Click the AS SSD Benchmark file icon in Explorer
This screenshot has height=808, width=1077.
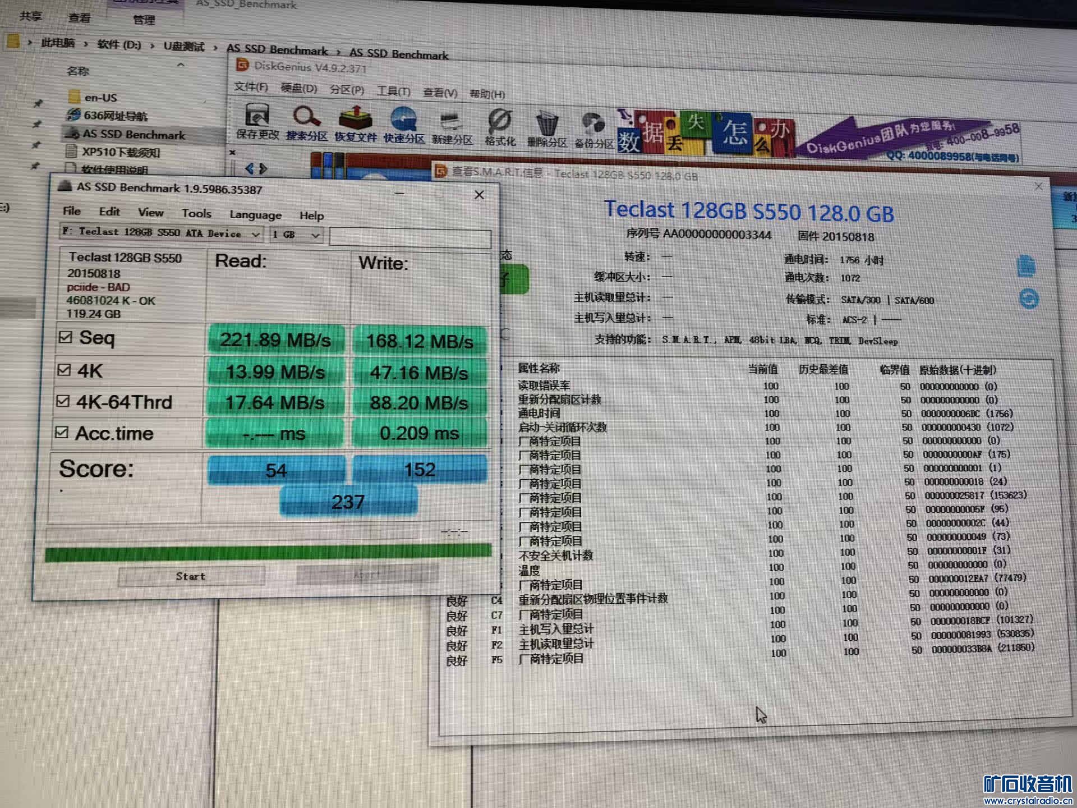point(72,134)
